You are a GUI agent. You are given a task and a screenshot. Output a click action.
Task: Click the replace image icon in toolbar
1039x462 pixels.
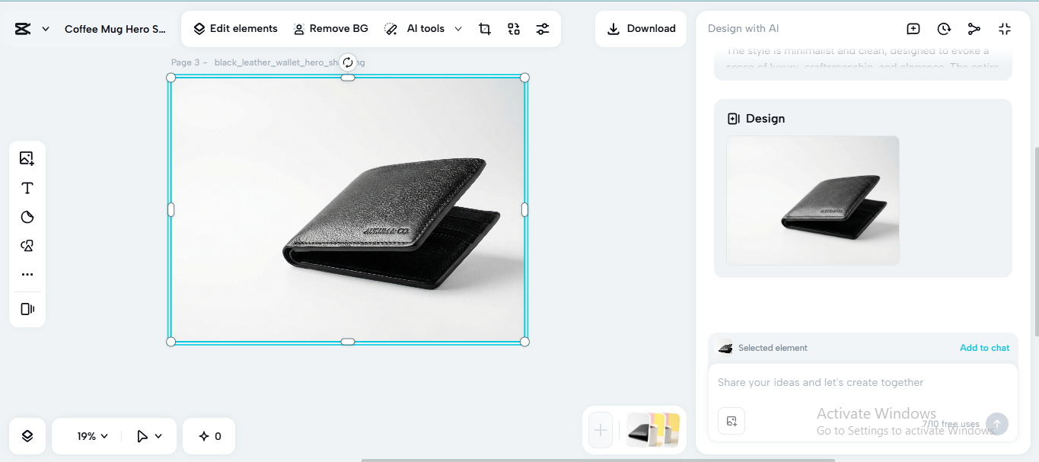point(514,29)
